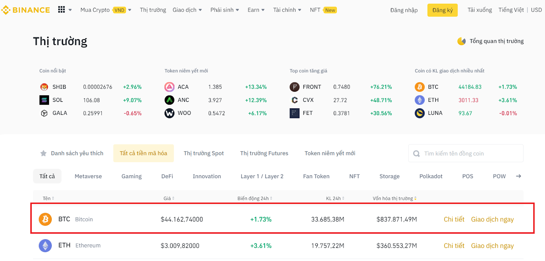Open Thị trường in top navigation
Image resolution: width=545 pixels, height=261 pixels.
click(x=153, y=10)
